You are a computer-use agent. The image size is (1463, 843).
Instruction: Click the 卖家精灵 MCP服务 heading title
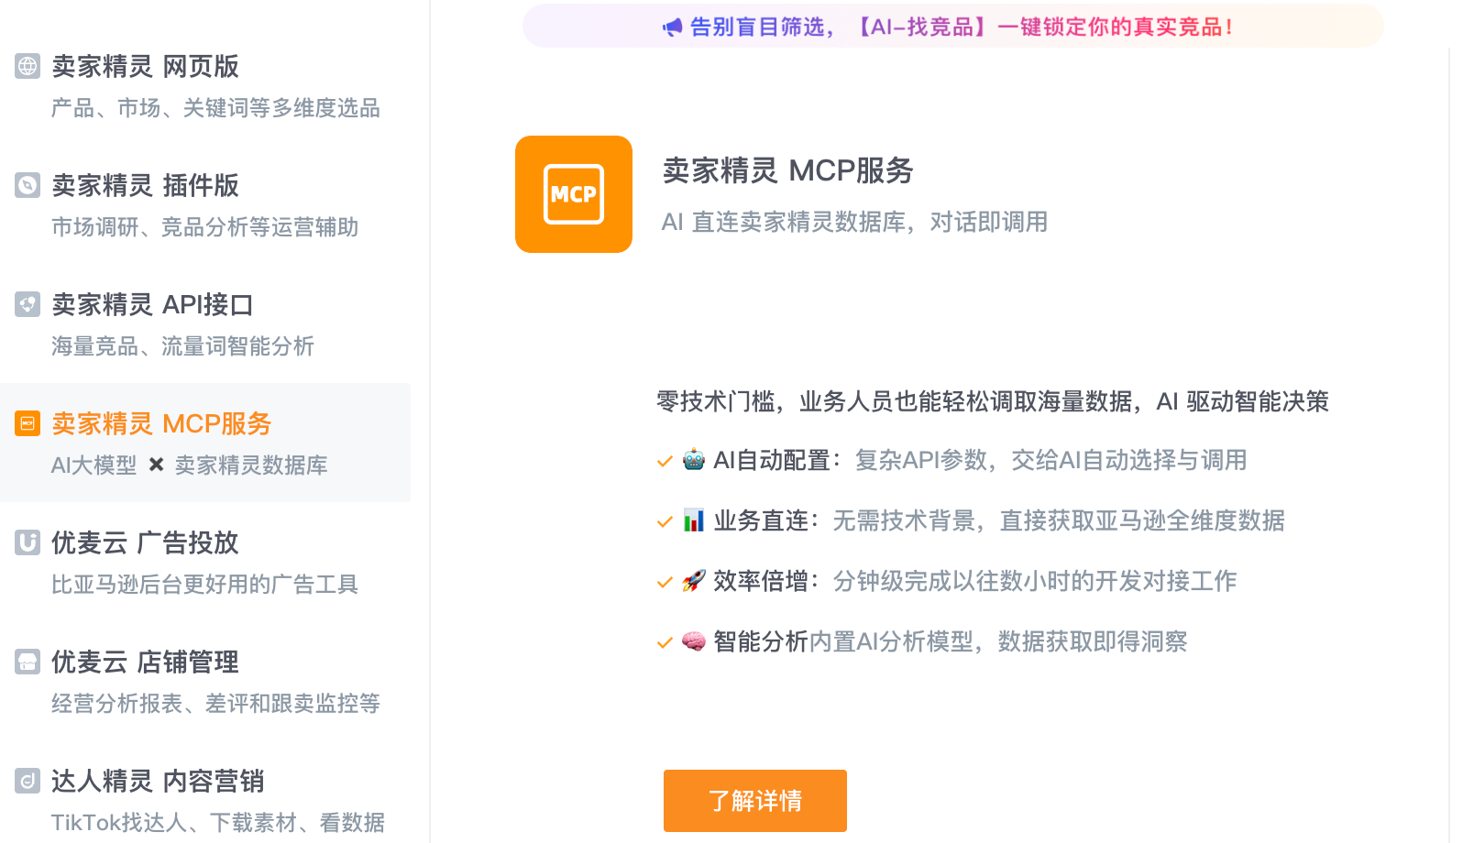click(787, 170)
